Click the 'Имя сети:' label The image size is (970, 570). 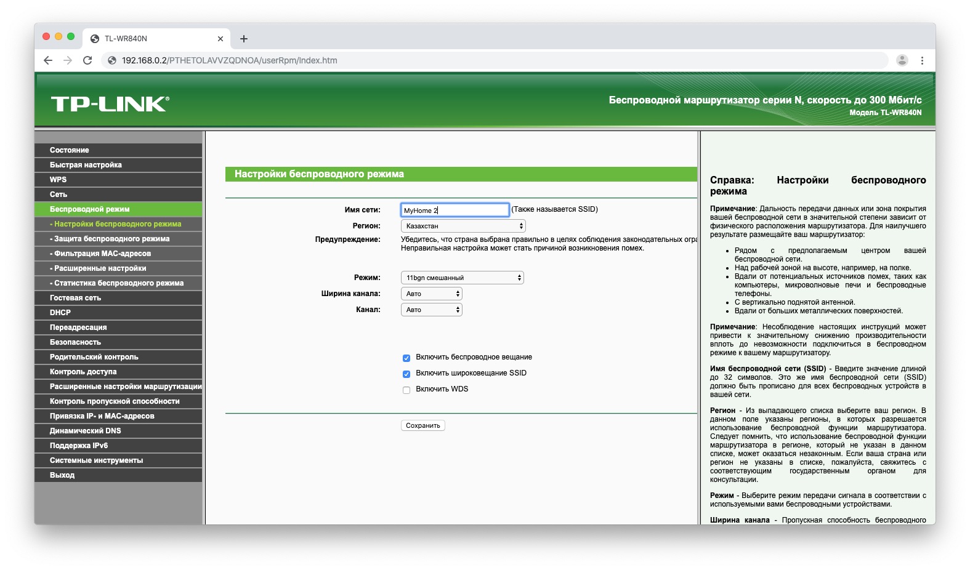362,210
